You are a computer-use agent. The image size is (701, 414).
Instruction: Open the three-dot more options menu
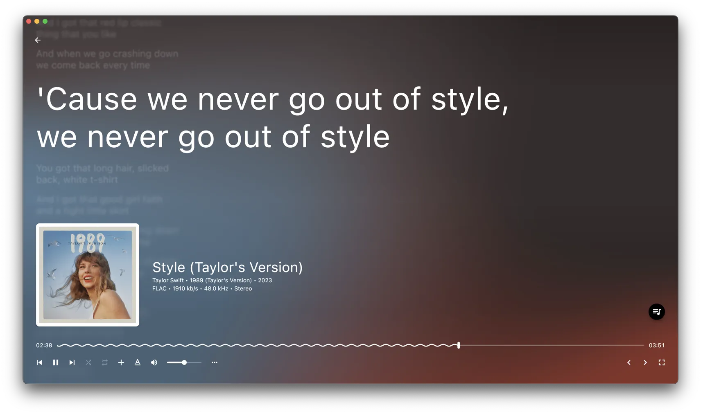point(215,362)
